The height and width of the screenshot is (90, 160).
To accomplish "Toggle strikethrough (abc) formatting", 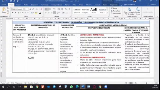I will (x=22, y=13).
